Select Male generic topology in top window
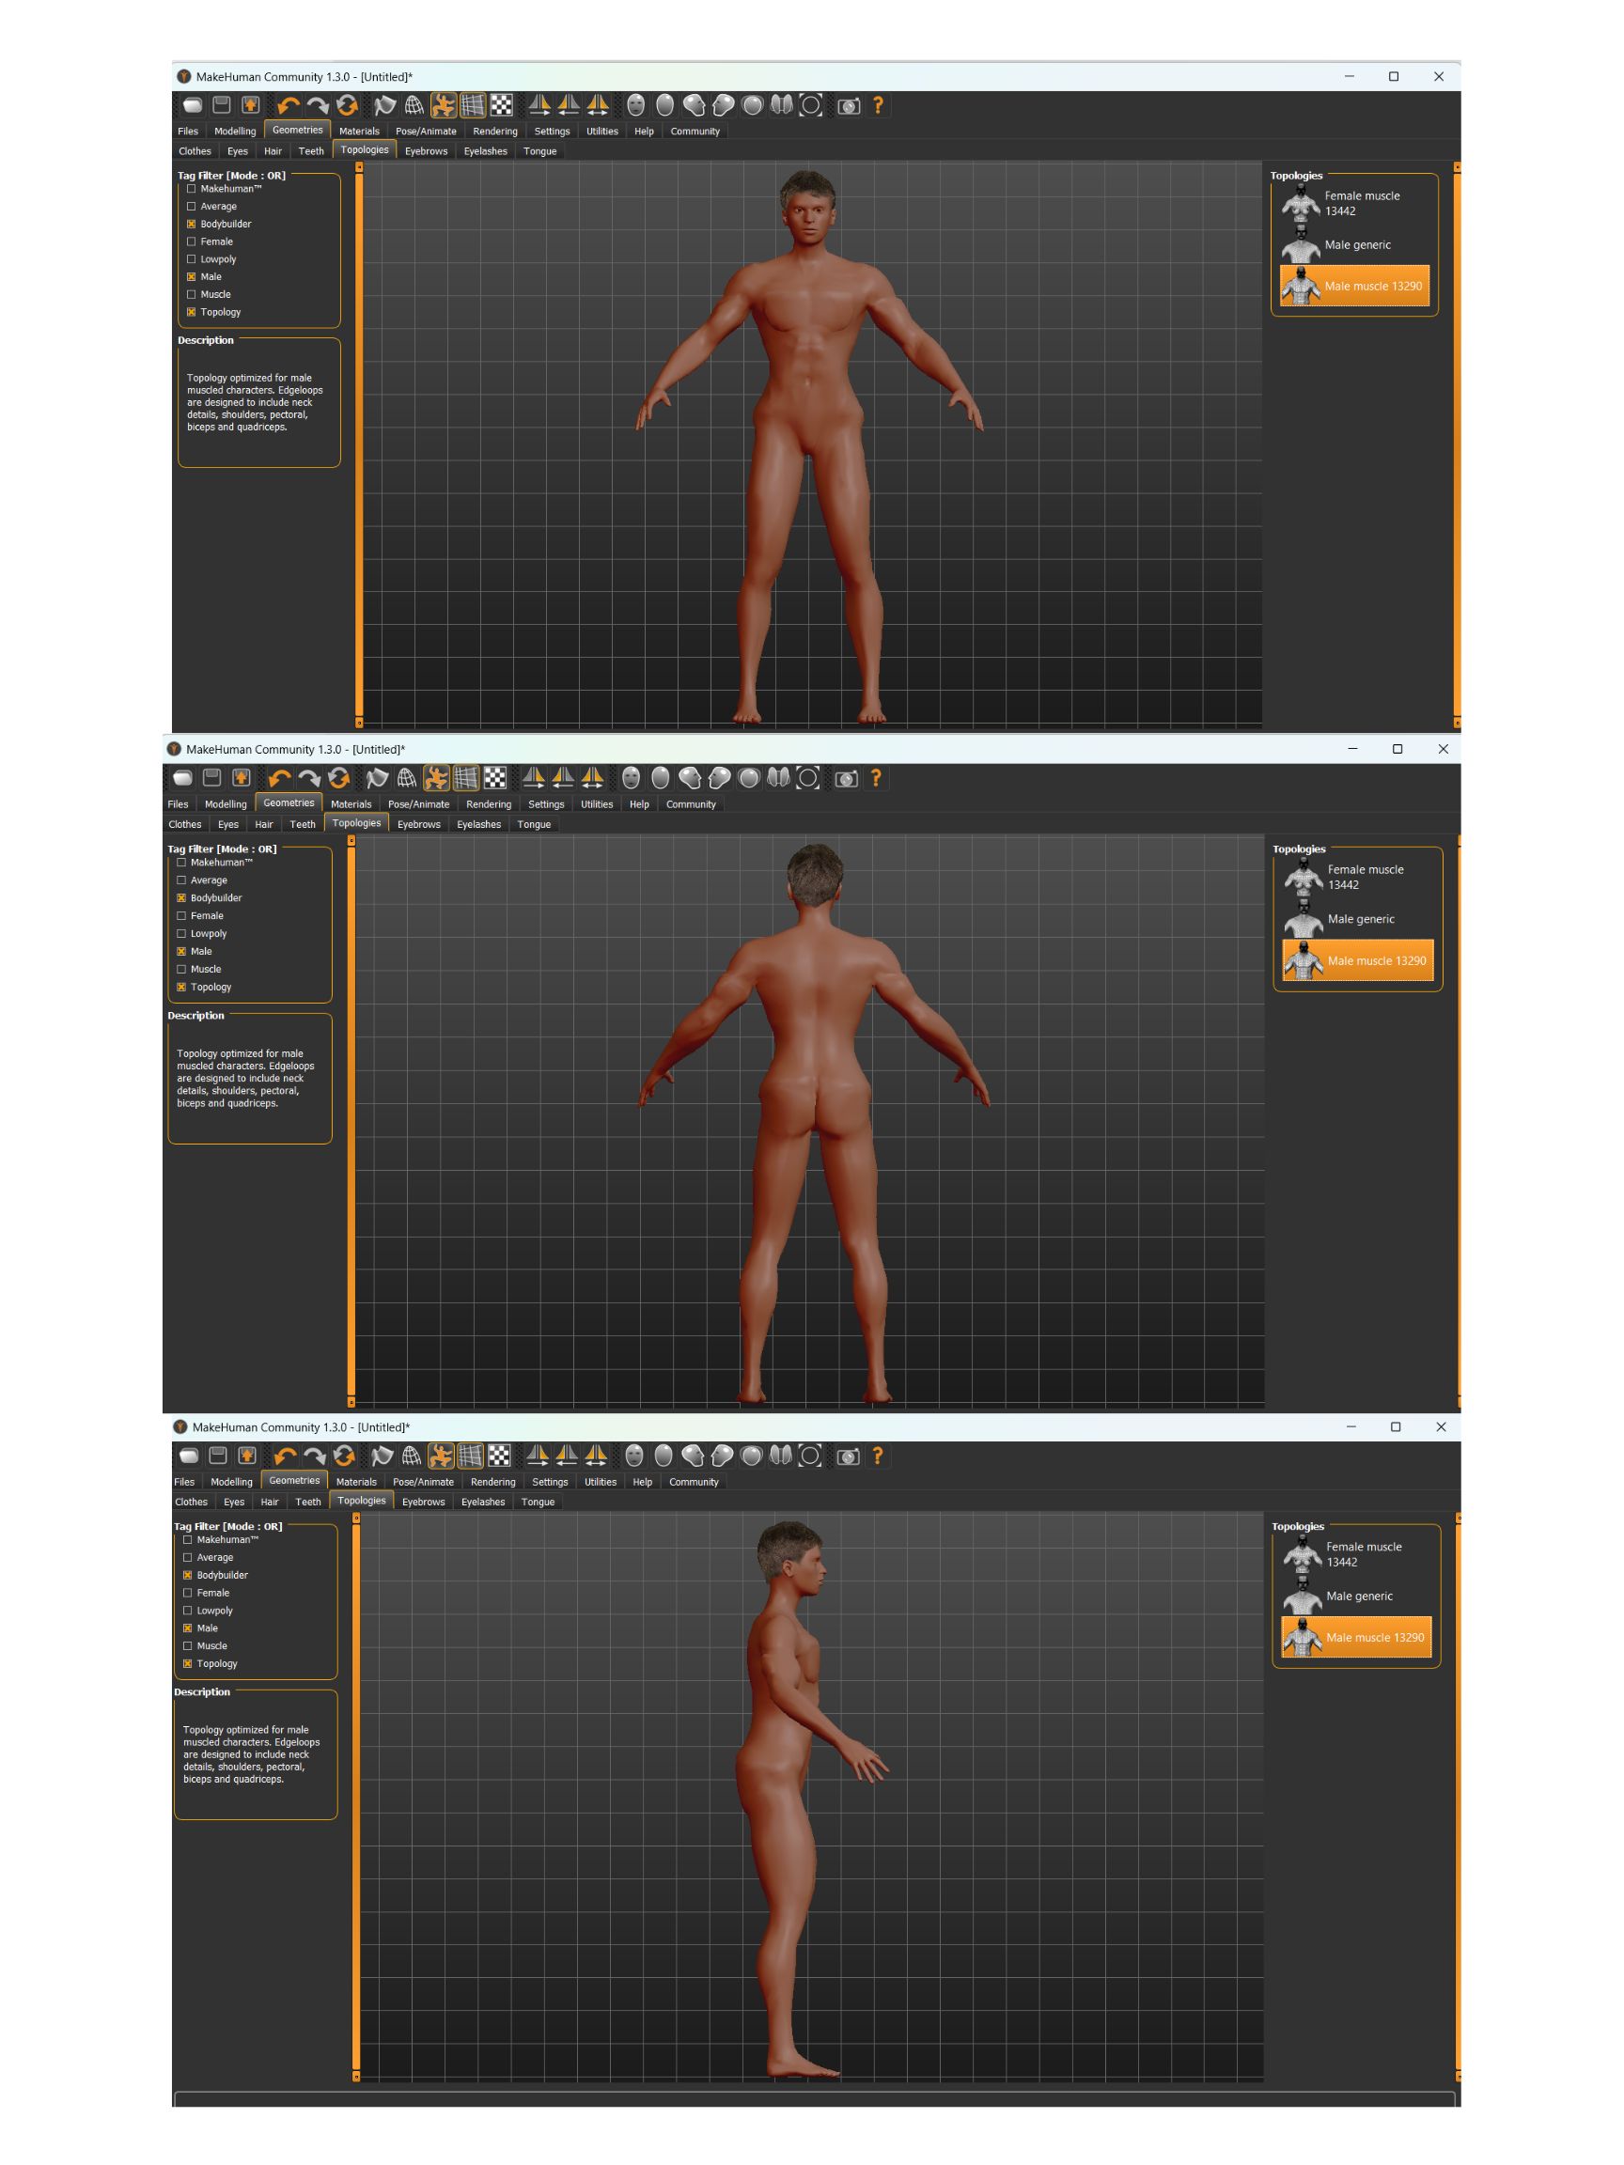The image size is (1624, 2165). 1356,244
